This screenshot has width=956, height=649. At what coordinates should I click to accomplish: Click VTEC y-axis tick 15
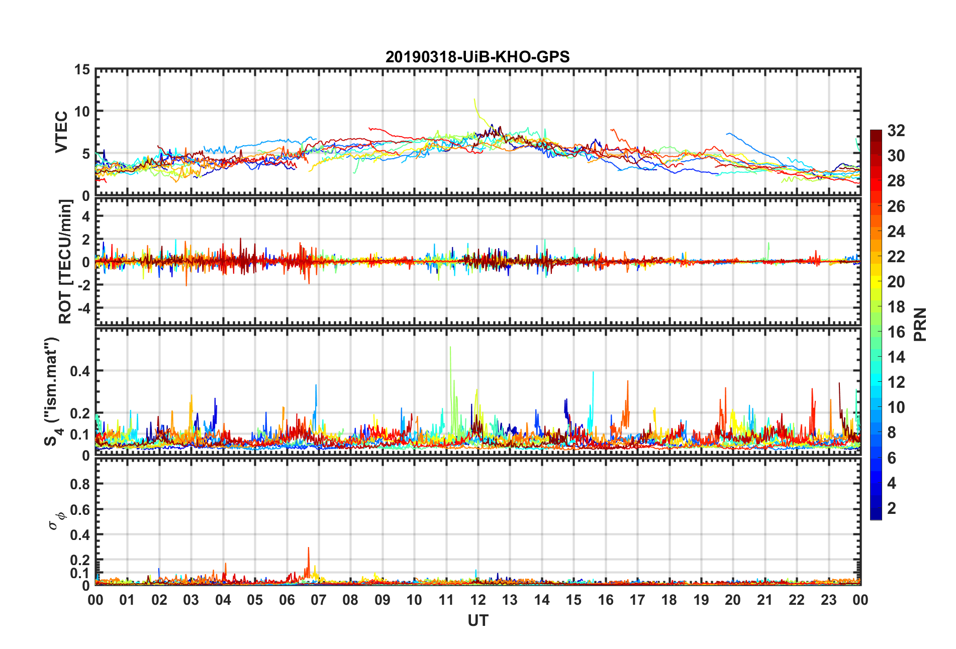point(82,70)
